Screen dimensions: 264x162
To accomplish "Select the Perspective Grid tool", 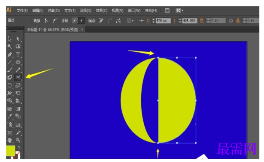I will pos(18,101).
